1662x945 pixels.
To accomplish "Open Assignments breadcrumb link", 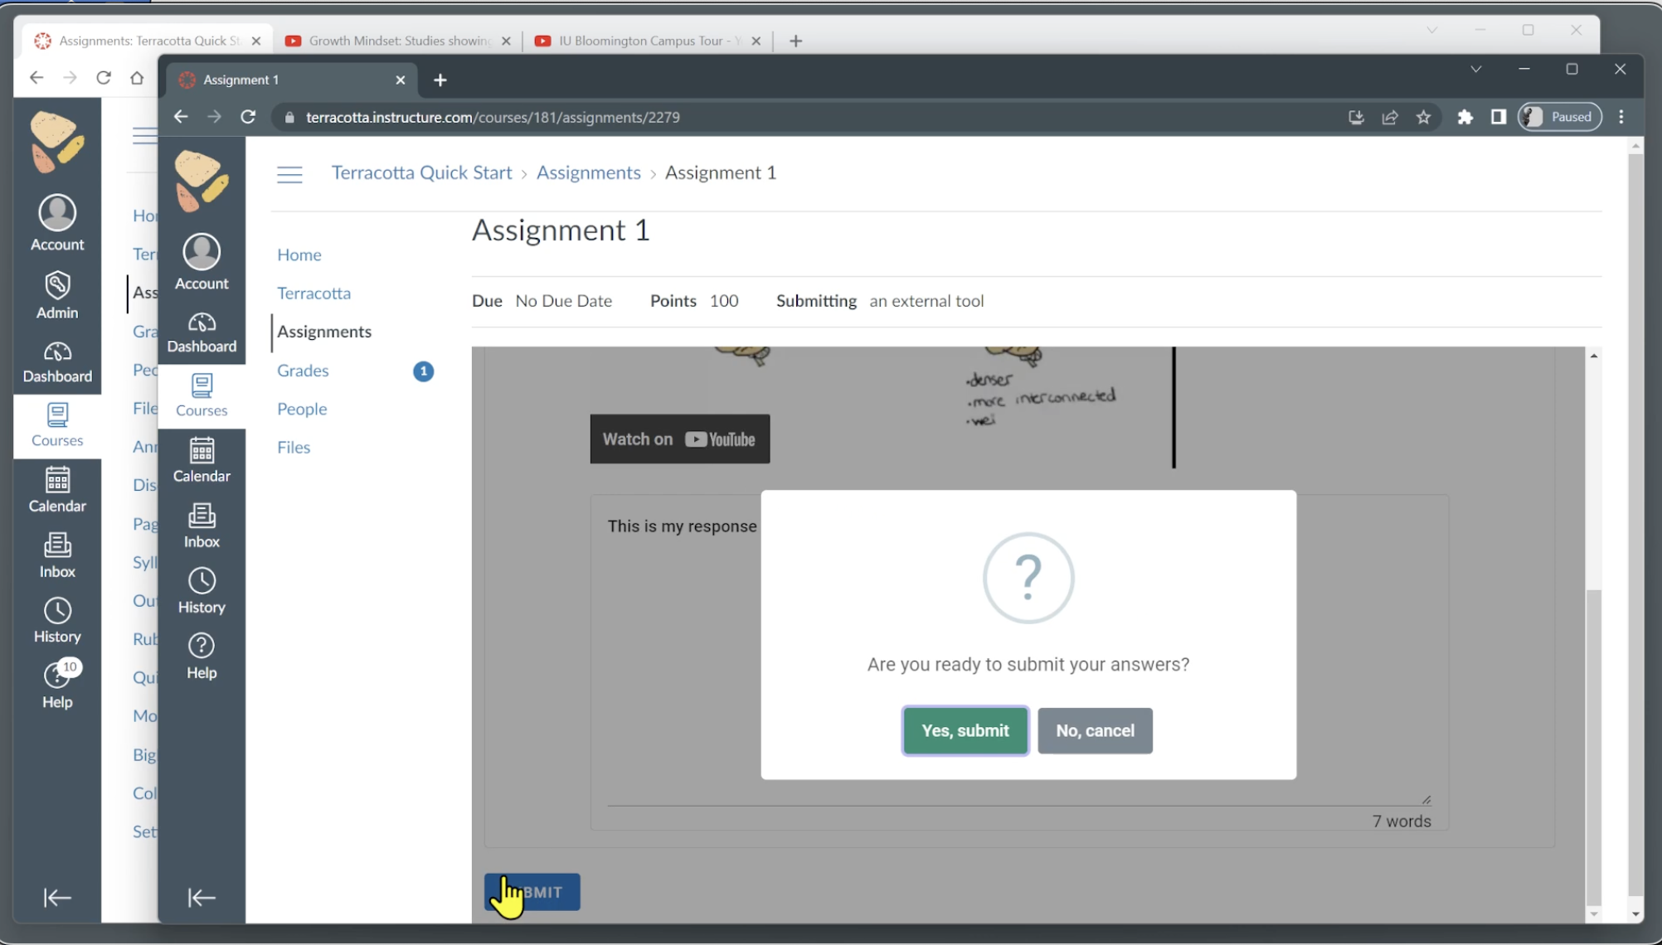I will click(x=588, y=172).
